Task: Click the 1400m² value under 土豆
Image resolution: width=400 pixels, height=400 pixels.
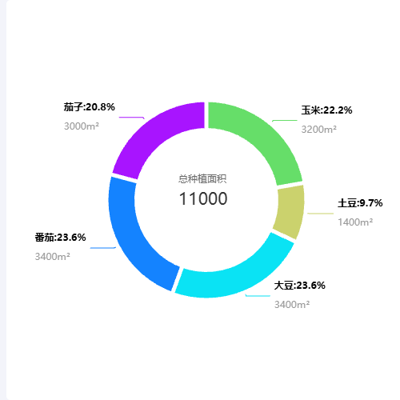Action: point(355,222)
